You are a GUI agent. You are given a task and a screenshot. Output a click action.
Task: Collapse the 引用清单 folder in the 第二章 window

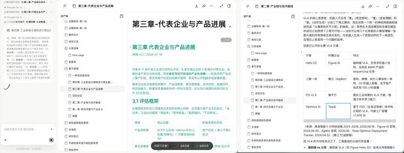pos(249,46)
